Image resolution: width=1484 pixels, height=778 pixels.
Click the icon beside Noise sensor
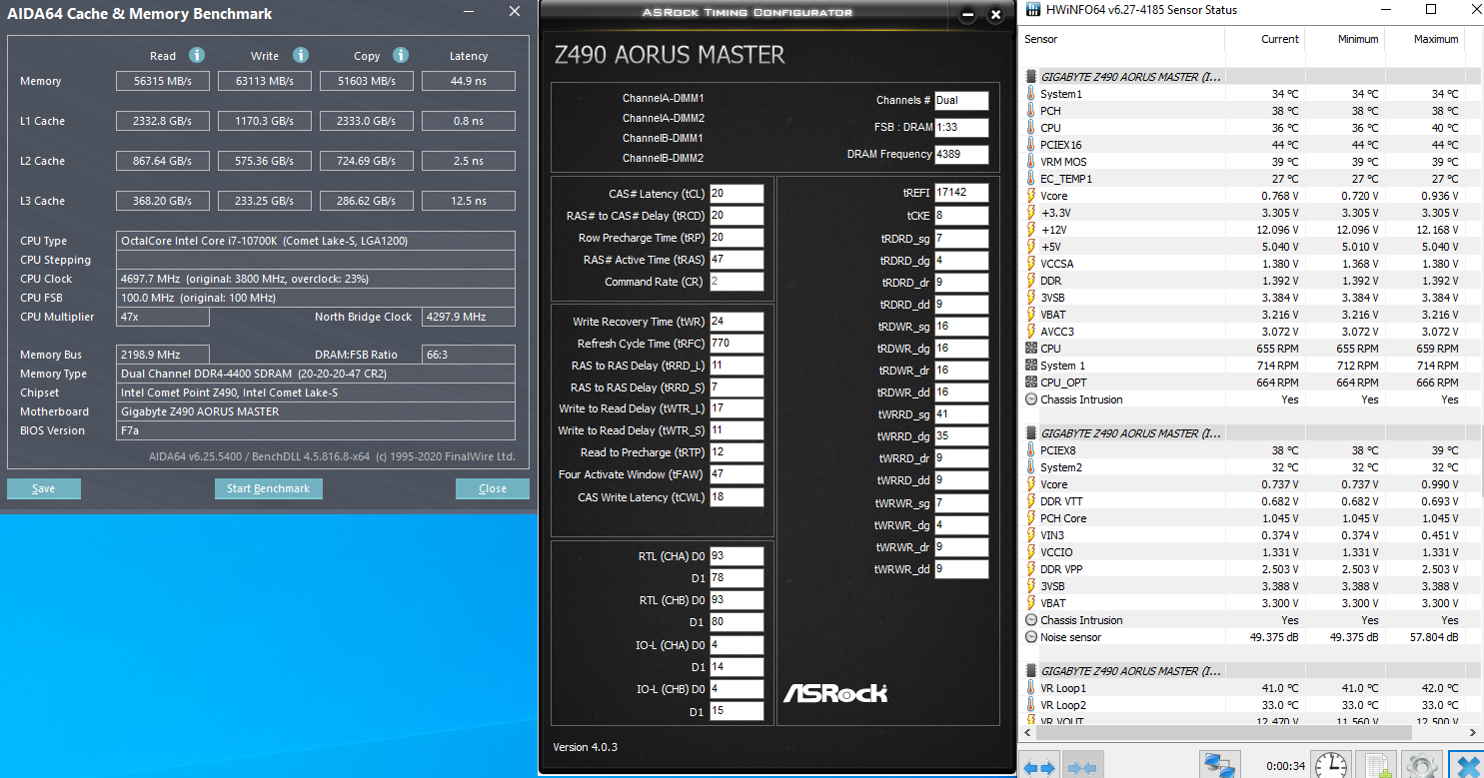[1031, 637]
